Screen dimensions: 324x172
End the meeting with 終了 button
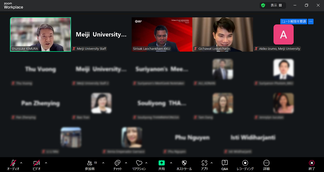coord(312,165)
